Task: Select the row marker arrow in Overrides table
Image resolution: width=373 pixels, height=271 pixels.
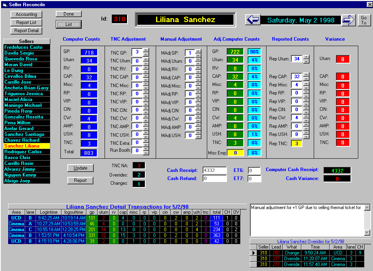Action: [253, 253]
